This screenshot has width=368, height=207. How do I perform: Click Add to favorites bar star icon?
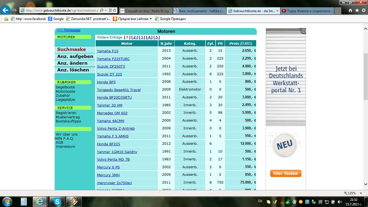pyautogui.click(x=6, y=19)
